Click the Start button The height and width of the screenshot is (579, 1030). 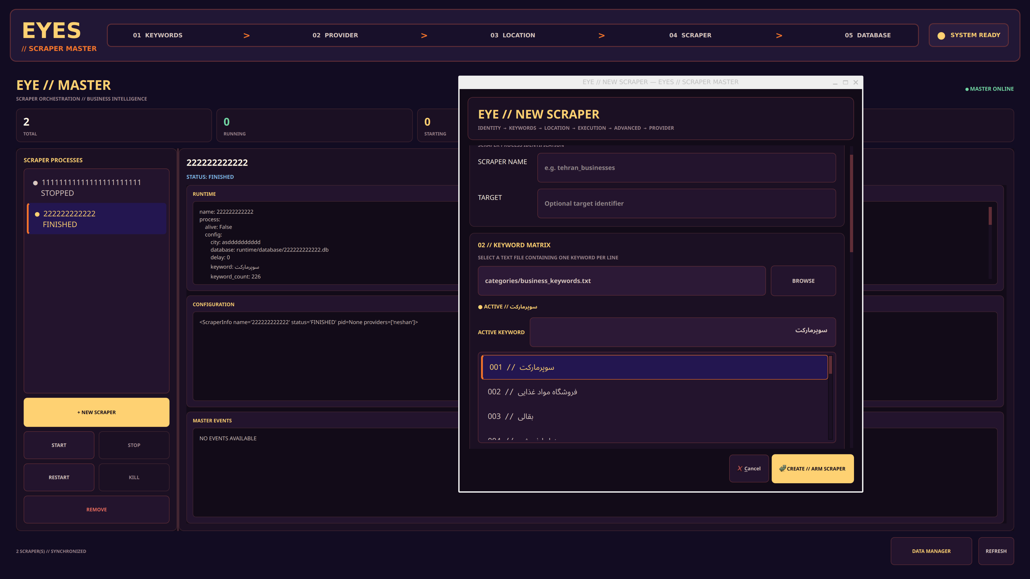[x=59, y=445]
